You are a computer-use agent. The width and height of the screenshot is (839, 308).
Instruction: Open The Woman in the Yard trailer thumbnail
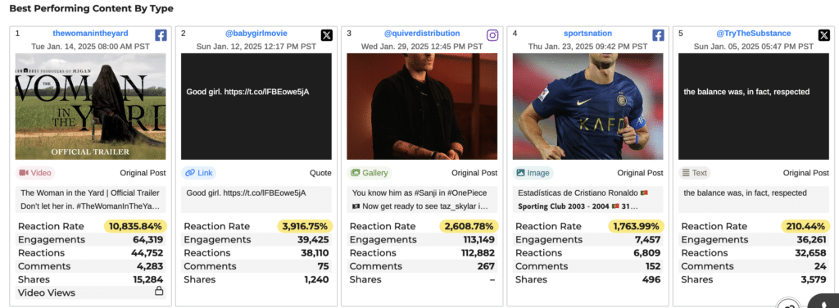pyautogui.click(x=90, y=106)
